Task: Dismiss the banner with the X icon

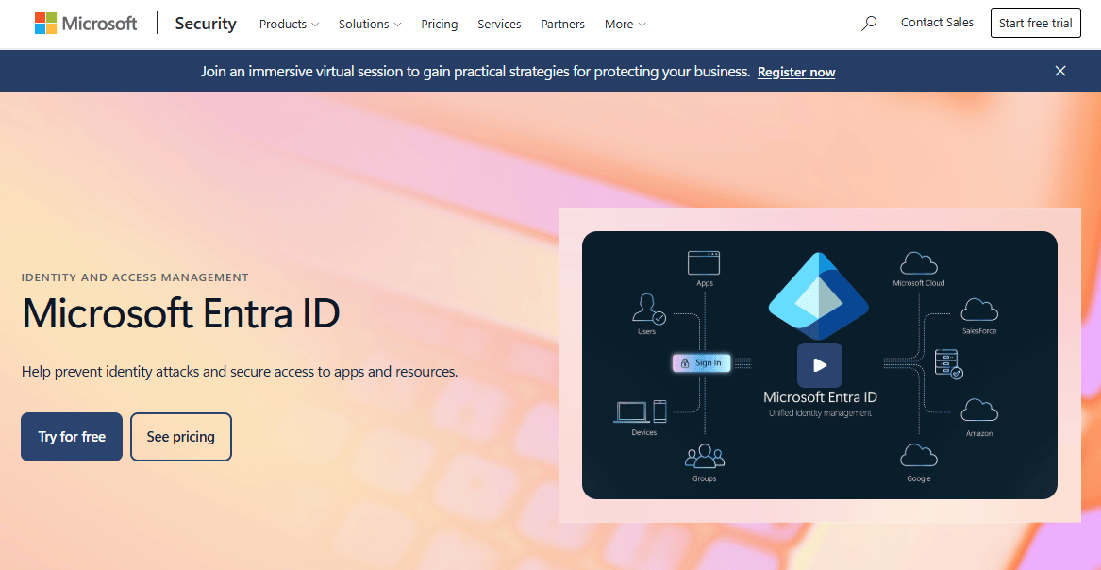Action: 1060,71
